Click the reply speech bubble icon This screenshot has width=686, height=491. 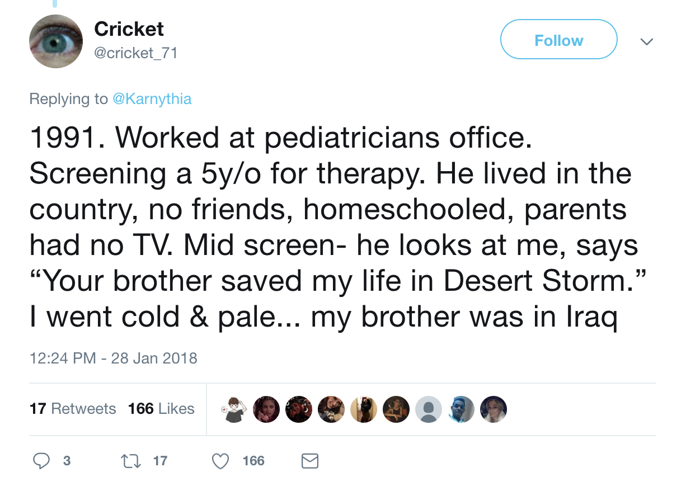coord(40,461)
